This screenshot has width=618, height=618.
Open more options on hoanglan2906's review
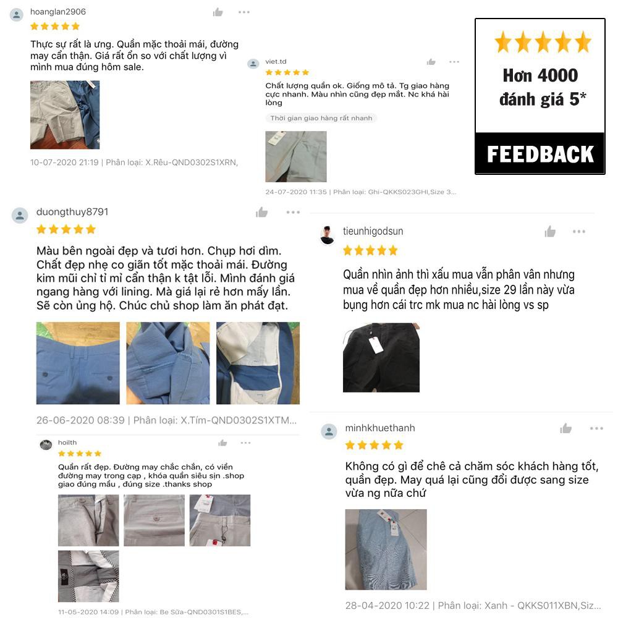pyautogui.click(x=244, y=12)
